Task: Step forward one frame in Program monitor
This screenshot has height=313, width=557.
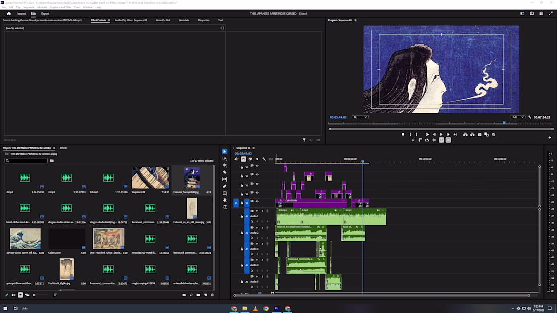Action: click(x=448, y=135)
